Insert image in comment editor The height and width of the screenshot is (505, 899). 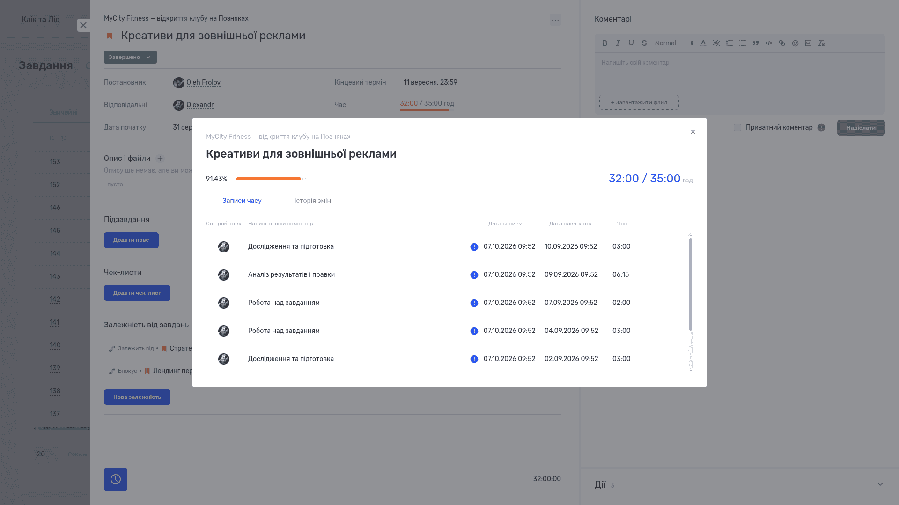tap(808, 43)
